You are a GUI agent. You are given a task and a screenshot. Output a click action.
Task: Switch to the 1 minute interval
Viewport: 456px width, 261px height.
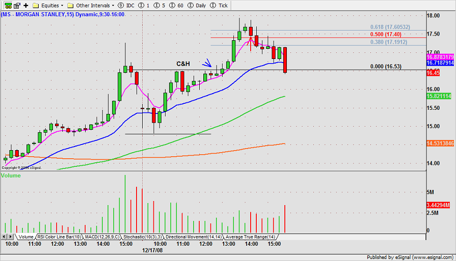[144, 6]
